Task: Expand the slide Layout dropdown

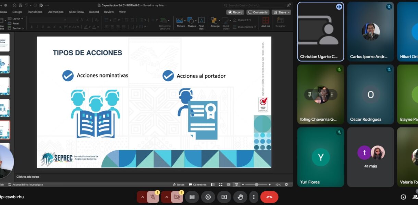Action: (x=16, y=18)
